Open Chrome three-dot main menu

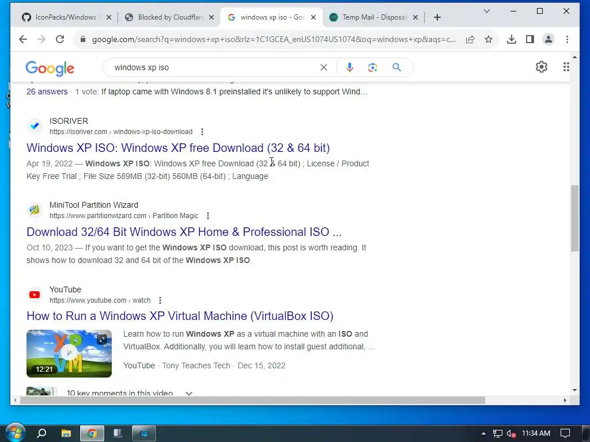567,39
